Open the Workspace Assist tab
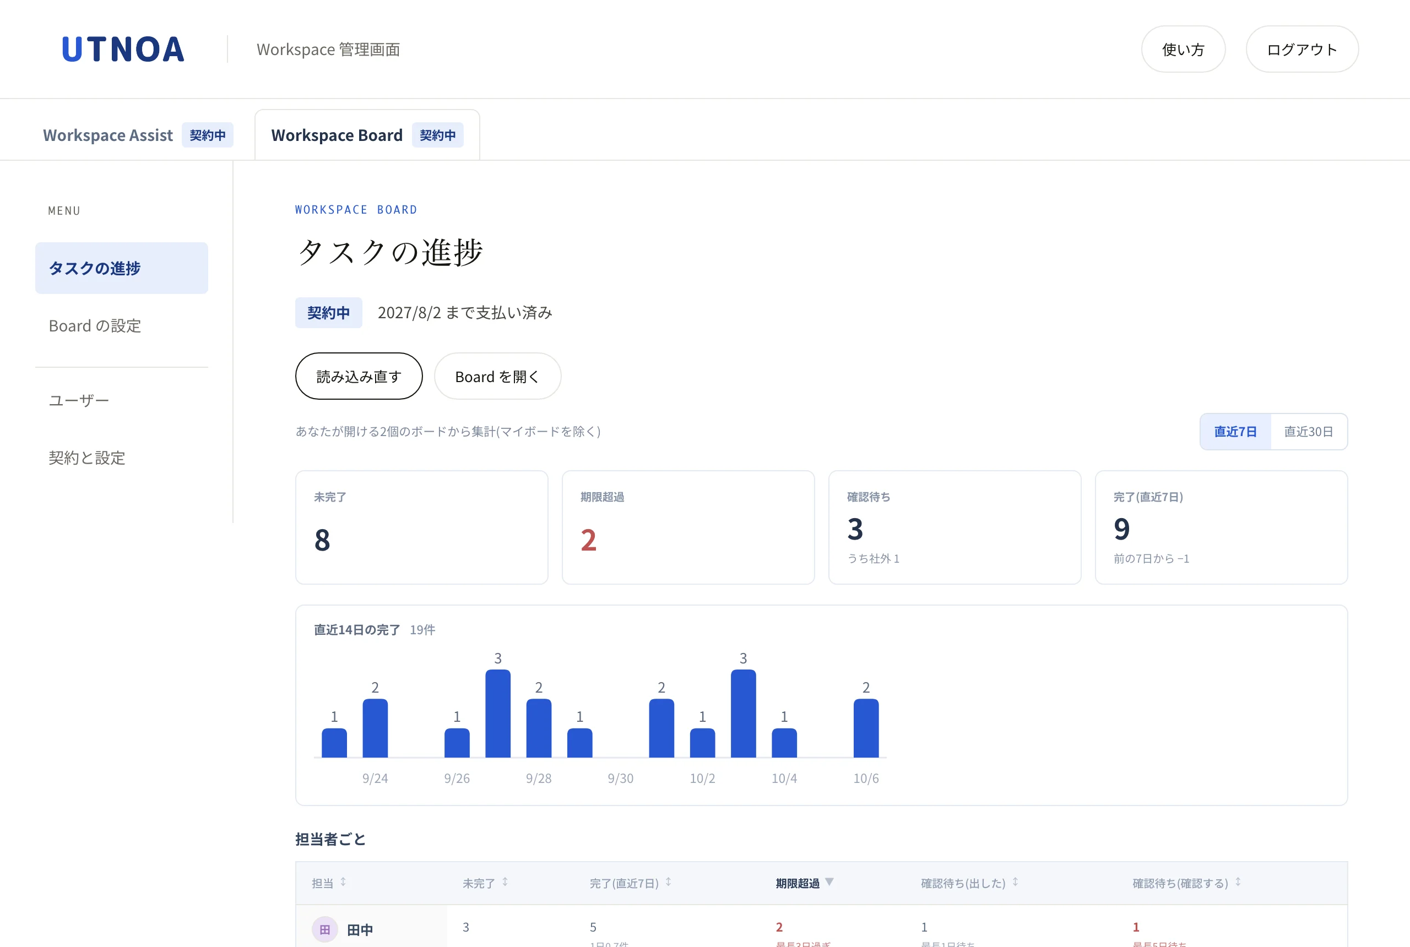The image size is (1410, 947). click(138, 135)
